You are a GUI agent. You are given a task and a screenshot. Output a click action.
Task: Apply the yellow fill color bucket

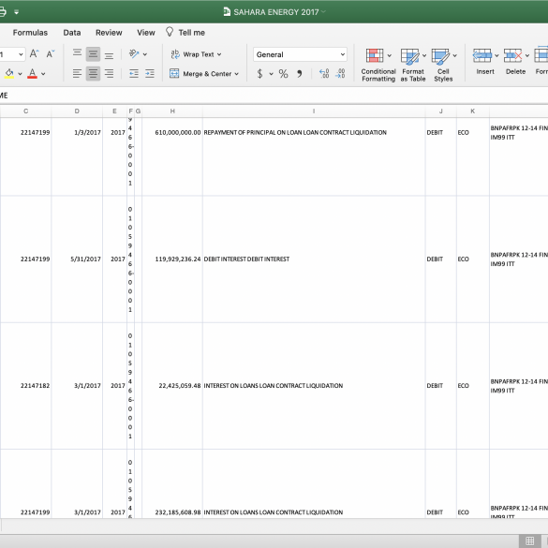click(9, 73)
